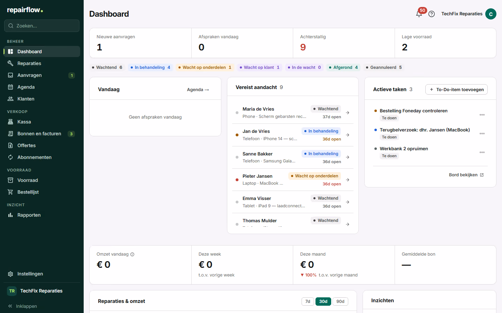Image resolution: width=502 pixels, height=313 pixels.
Task: Click the Aanvragen badge showing 1
Action: point(71,75)
